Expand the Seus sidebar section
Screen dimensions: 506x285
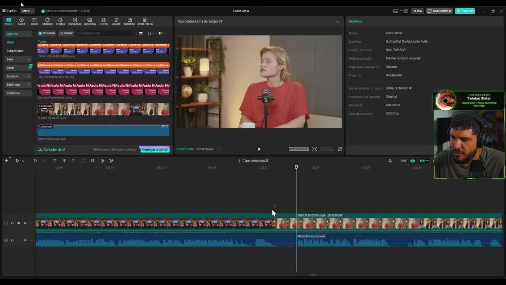(18, 59)
